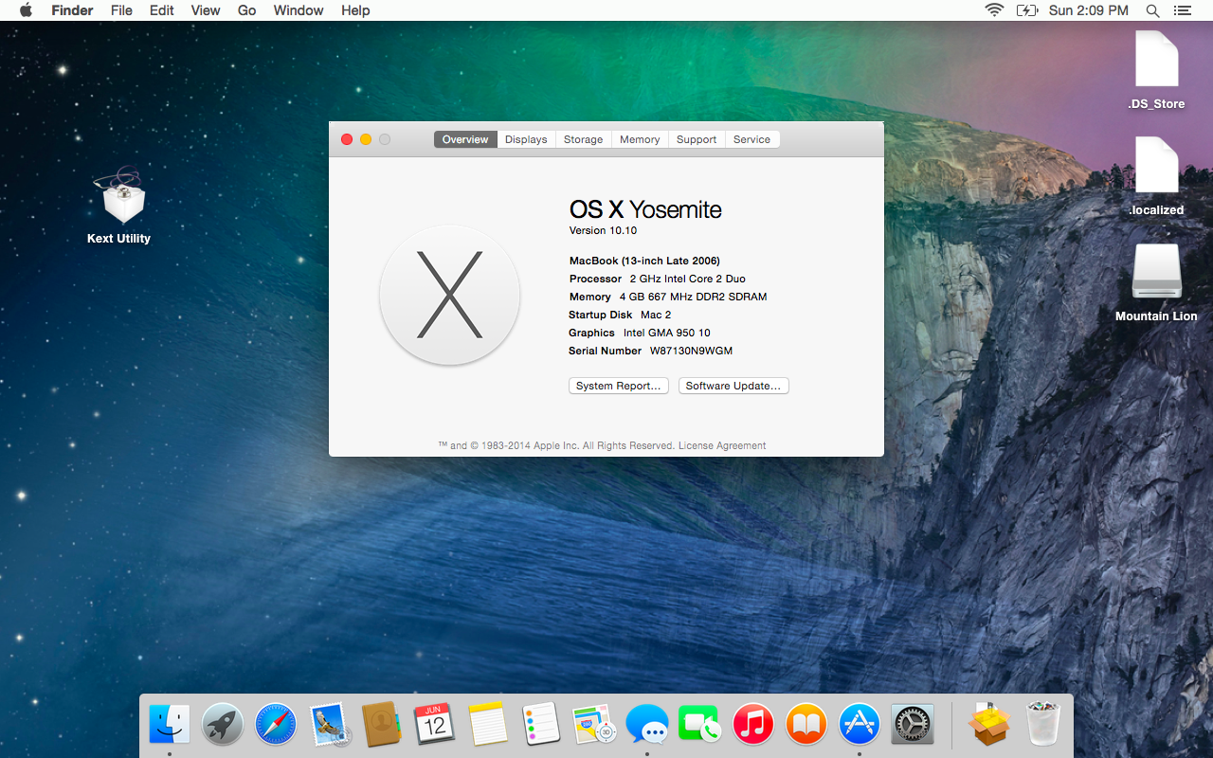This screenshot has height=758, width=1213.
Task: Minimize the About This Mac window
Action: [366, 139]
